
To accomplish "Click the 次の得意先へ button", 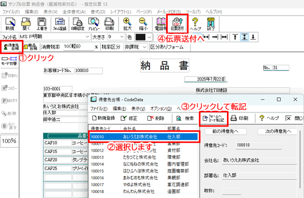I will [x=278, y=131].
